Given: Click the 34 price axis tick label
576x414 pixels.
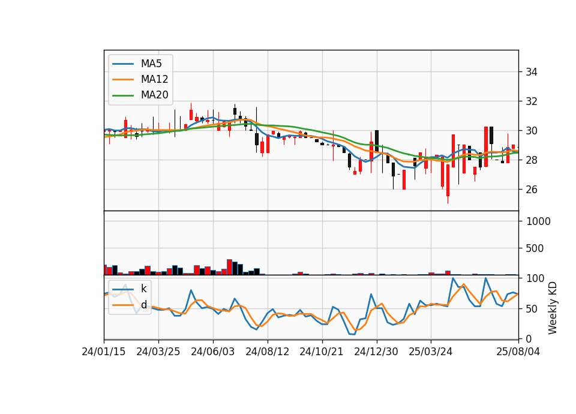Looking at the screenshot, I should (x=532, y=72).
